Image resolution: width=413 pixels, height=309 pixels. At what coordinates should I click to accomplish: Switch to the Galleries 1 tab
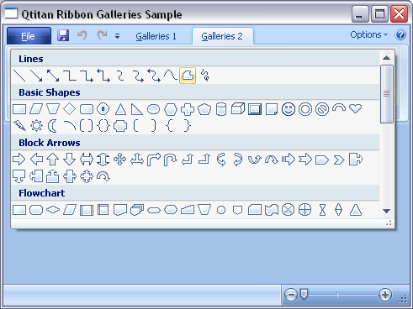click(x=156, y=36)
